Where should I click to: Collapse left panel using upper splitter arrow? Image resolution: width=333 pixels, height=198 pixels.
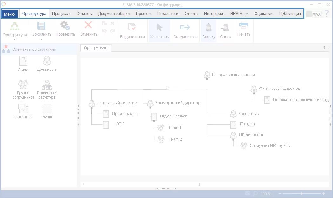[78, 106]
